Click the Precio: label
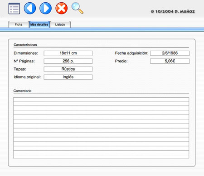The height and width of the screenshot is (176, 204). [x=121, y=61]
